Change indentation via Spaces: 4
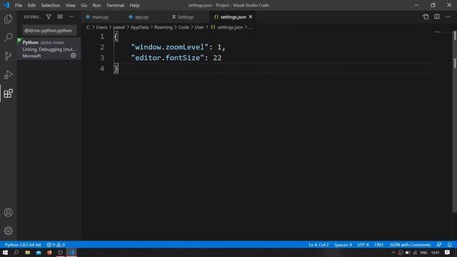The height and width of the screenshot is (257, 457). coord(343,245)
